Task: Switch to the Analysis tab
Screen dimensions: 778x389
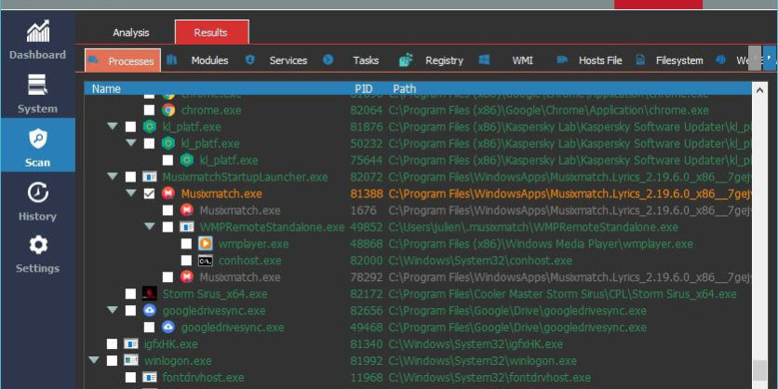Action: tap(131, 33)
